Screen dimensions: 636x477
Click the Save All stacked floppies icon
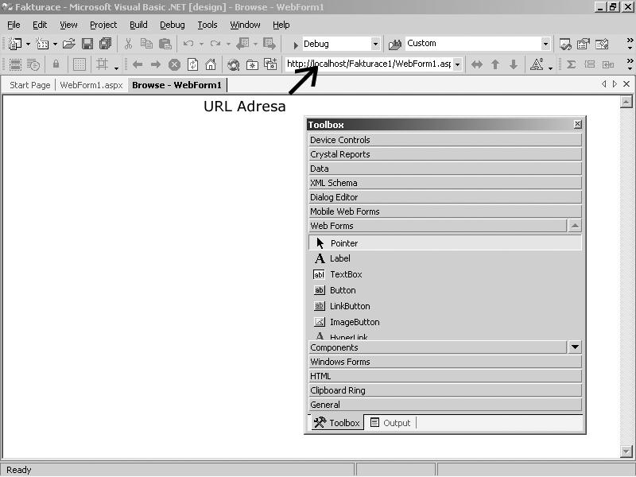106,44
